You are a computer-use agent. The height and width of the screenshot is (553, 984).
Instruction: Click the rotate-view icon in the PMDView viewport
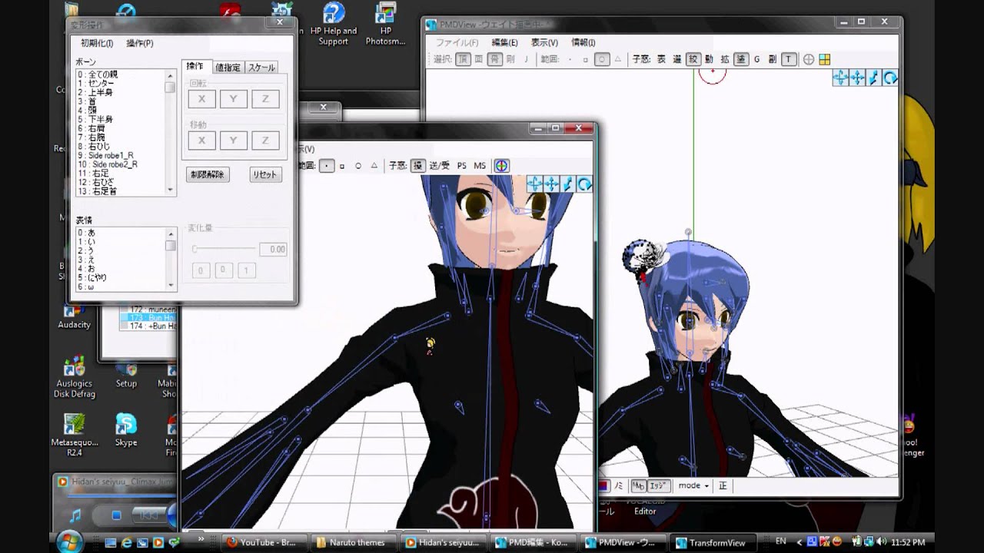click(x=840, y=78)
